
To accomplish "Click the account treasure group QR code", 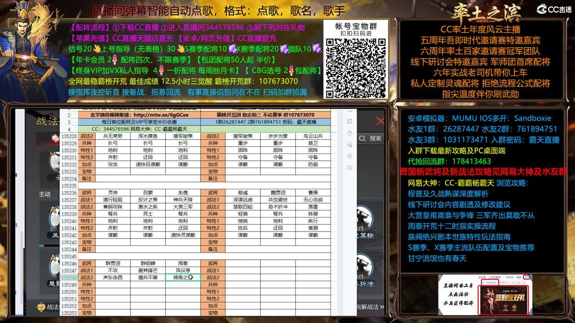I will (x=356, y=68).
